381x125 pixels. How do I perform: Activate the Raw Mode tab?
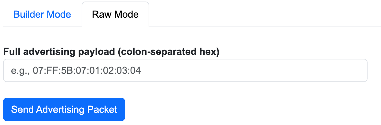click(x=115, y=14)
